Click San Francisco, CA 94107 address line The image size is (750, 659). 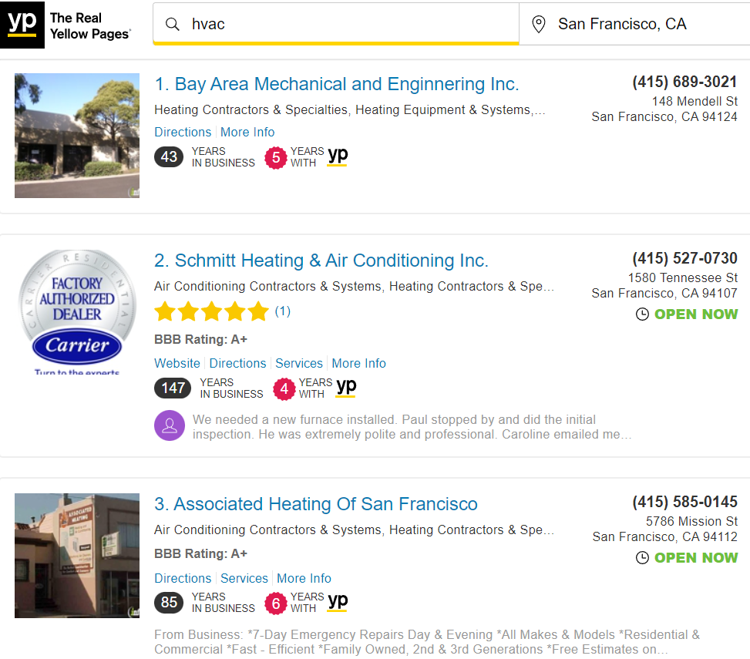point(664,293)
